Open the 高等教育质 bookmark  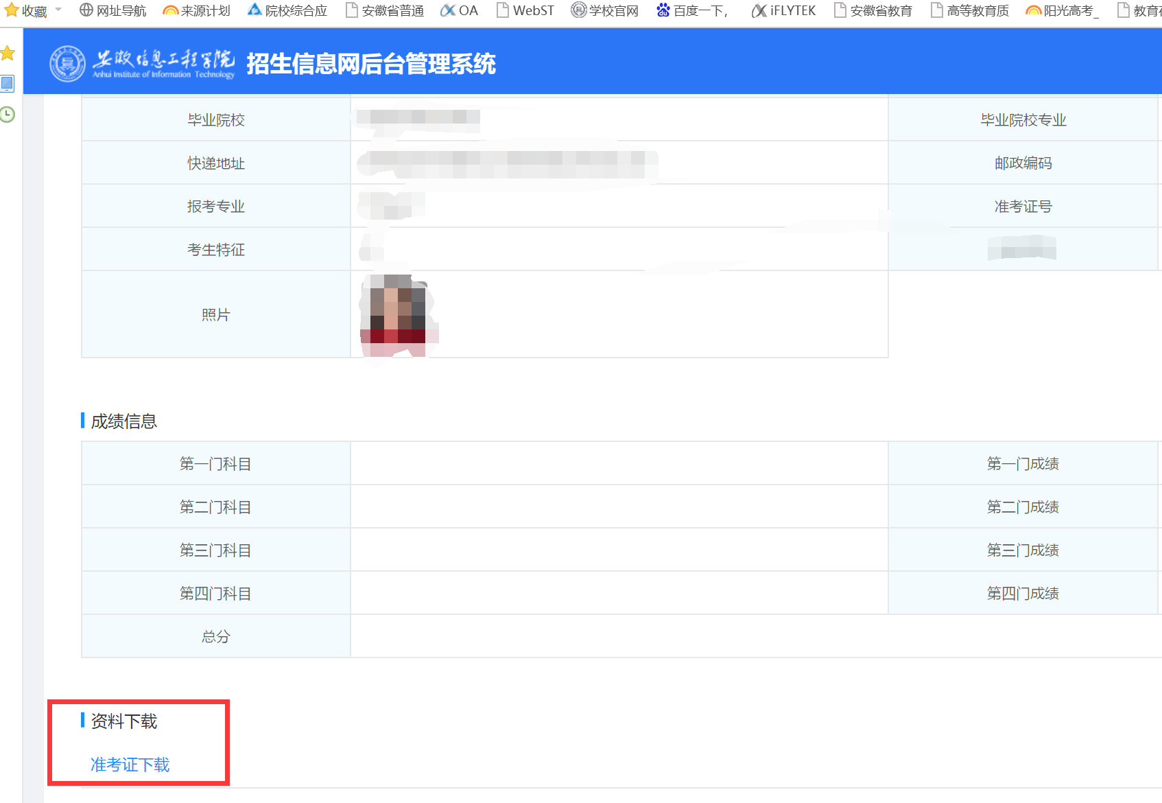[x=970, y=10]
